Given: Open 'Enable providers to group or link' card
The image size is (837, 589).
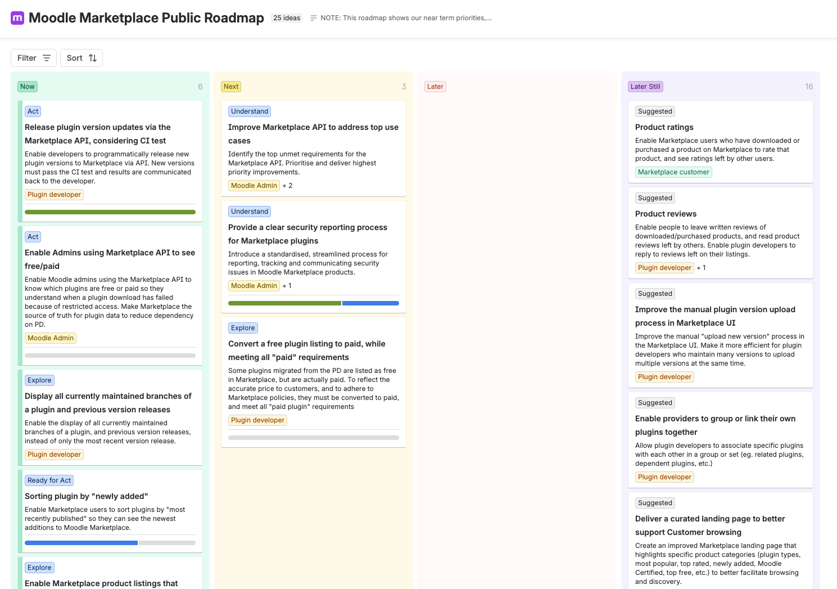Looking at the screenshot, I should point(721,440).
